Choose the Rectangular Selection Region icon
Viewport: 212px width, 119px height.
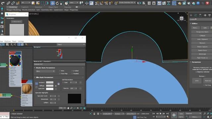[42, 3]
